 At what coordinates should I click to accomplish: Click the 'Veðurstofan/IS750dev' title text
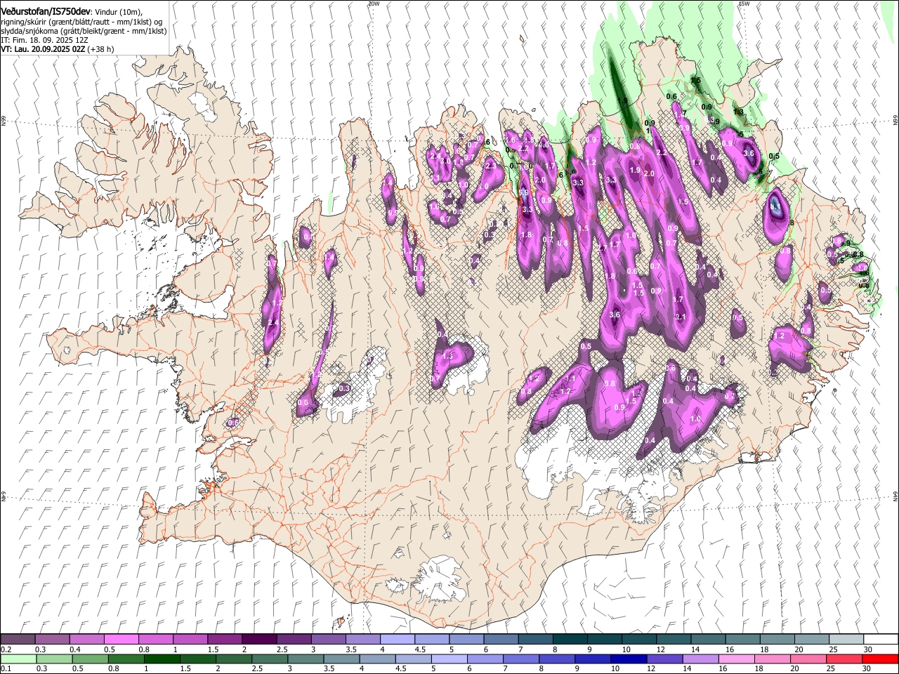click(x=46, y=11)
